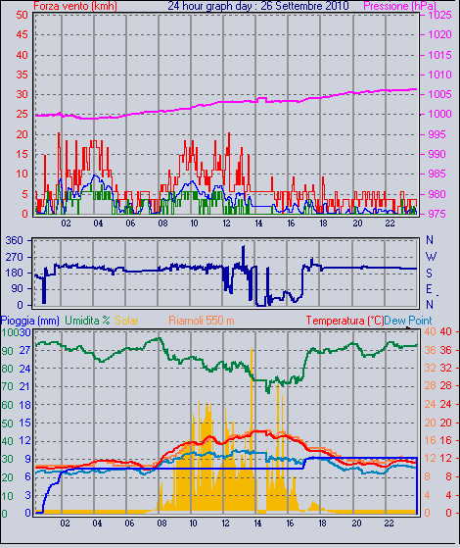Viewport: 460px width, 548px height.
Task: Click the wind direction value 270
Action: pos(15,257)
